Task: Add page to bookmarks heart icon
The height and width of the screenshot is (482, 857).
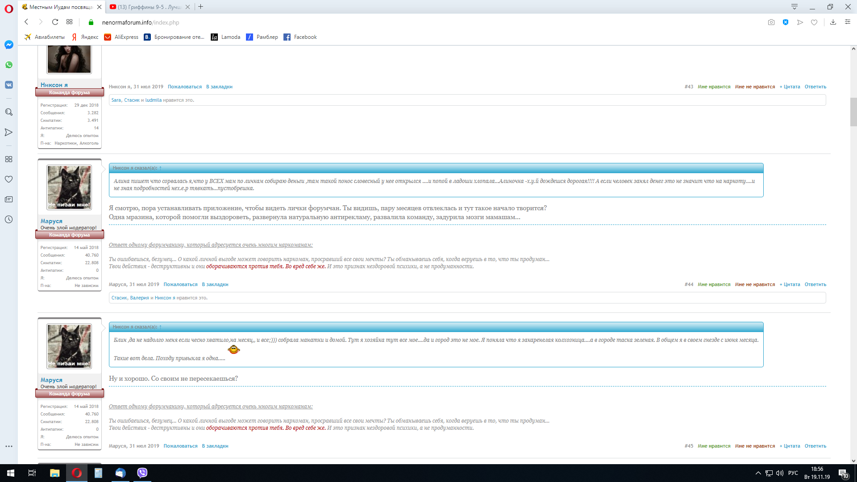Action: (814, 22)
